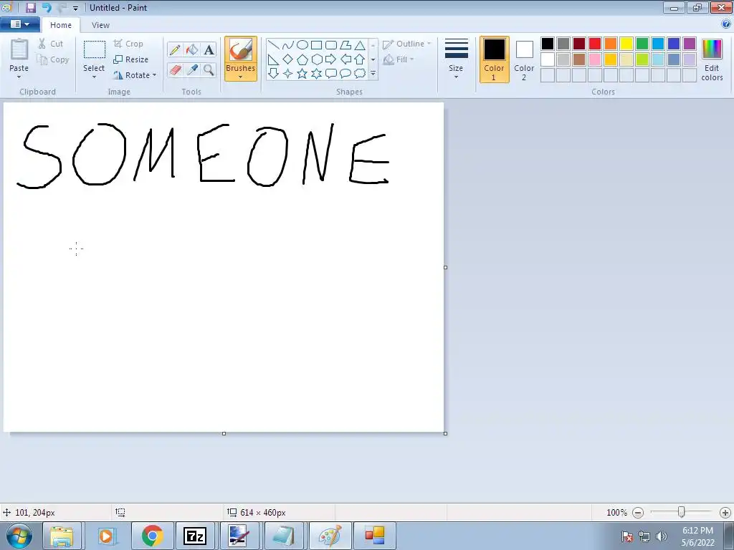
Task: Pick the purple color swatch
Action: coord(690,44)
